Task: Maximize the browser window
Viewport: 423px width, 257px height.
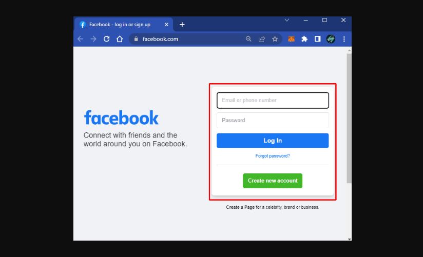Action: [324, 20]
